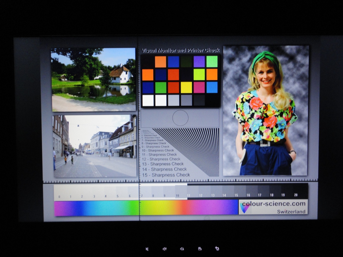Viewport: 343px width, 257px height.
Task: Mute the speaker using the mute icon
Action: (148, 248)
